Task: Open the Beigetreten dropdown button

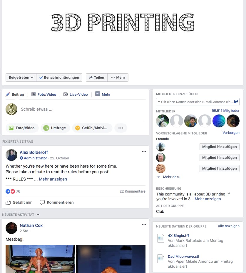Action: click(21, 77)
